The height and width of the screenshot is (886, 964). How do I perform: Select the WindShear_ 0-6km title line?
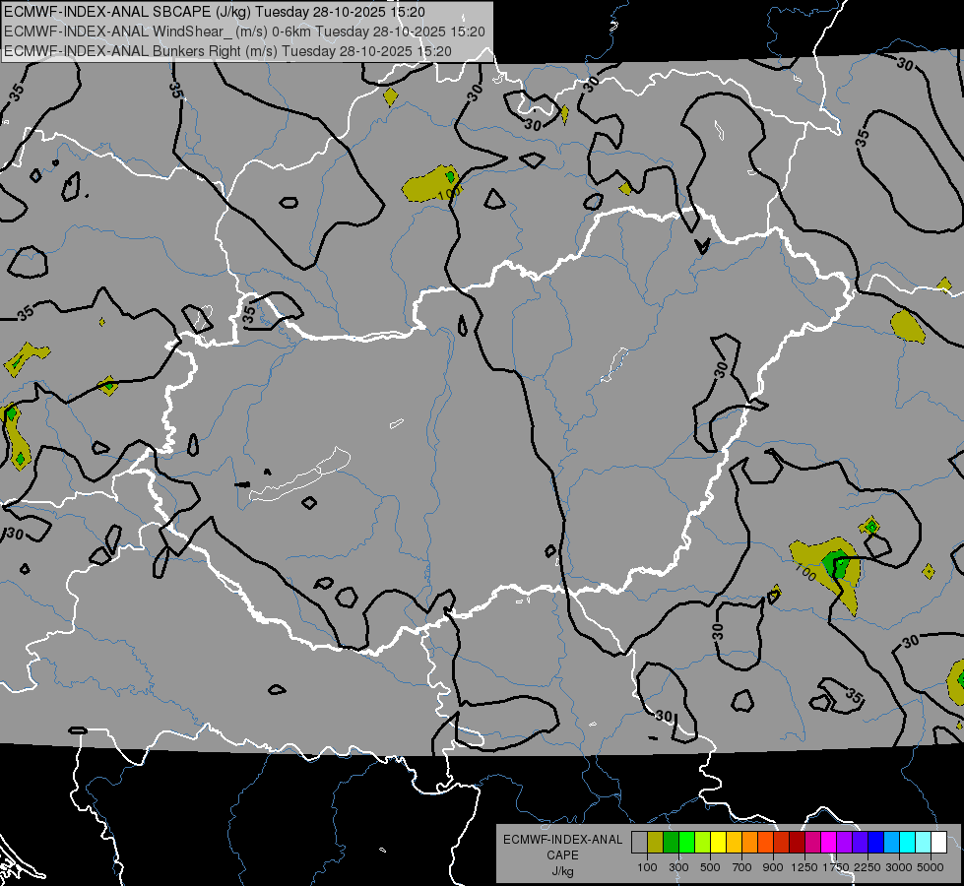click(244, 32)
